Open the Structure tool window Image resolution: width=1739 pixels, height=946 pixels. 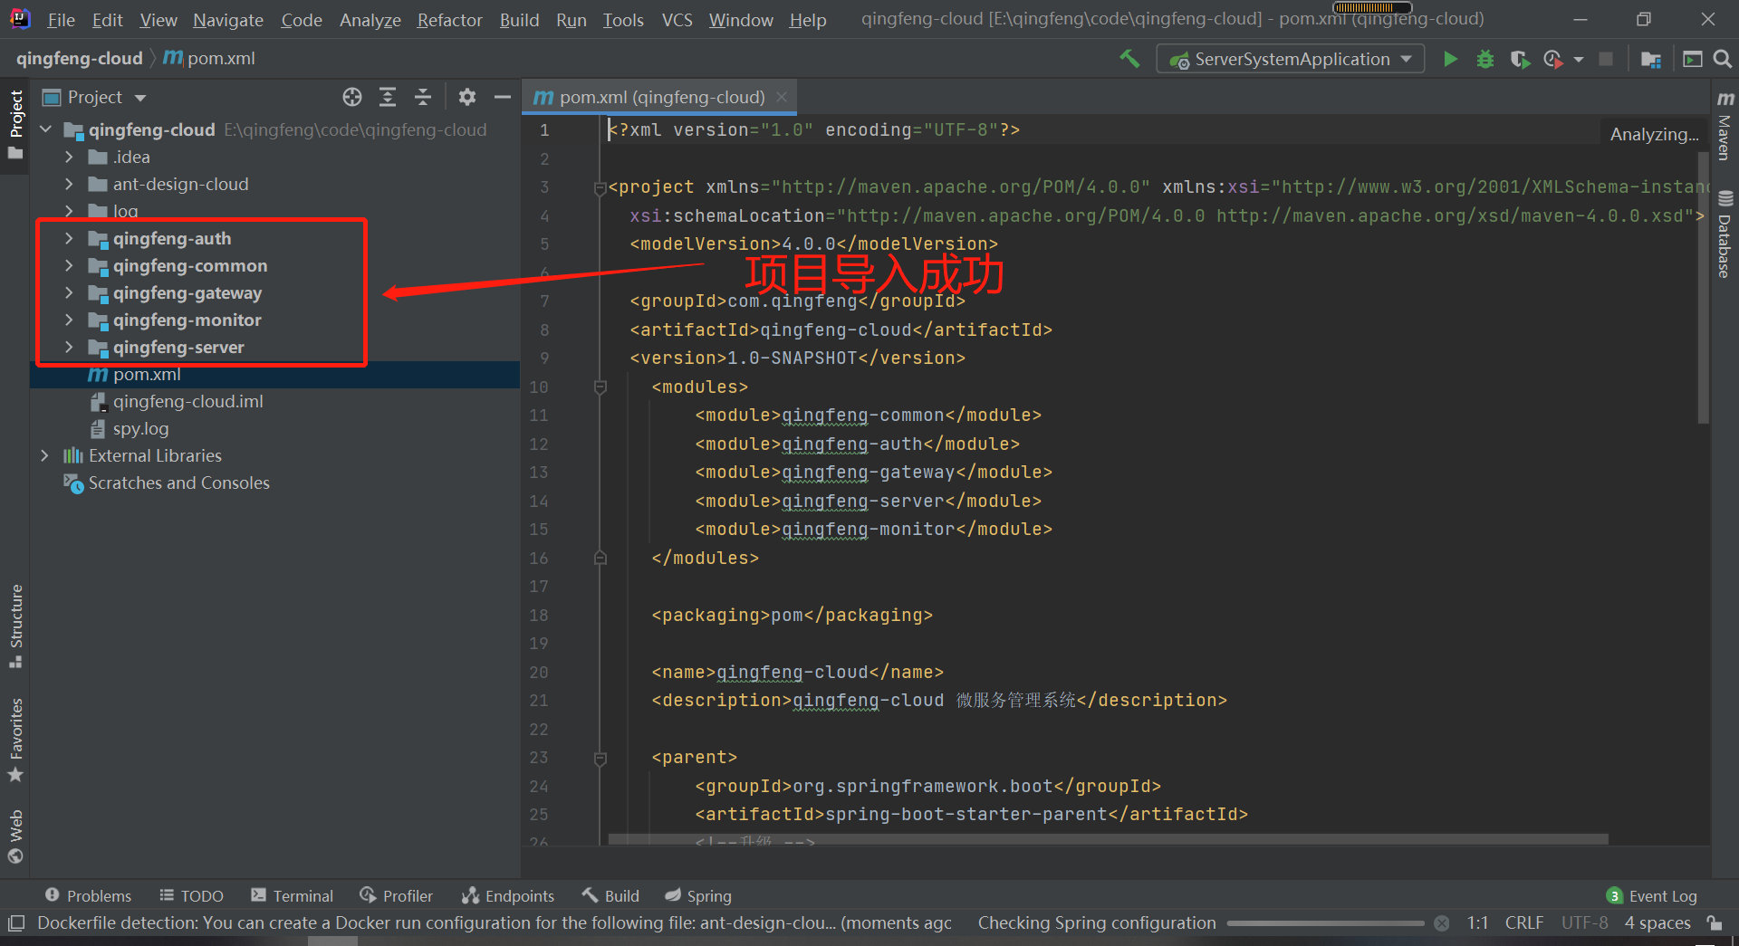coord(15,626)
